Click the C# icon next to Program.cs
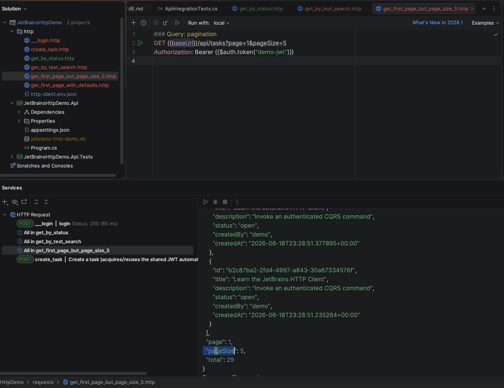The height and width of the screenshot is (388, 504). click(27, 148)
